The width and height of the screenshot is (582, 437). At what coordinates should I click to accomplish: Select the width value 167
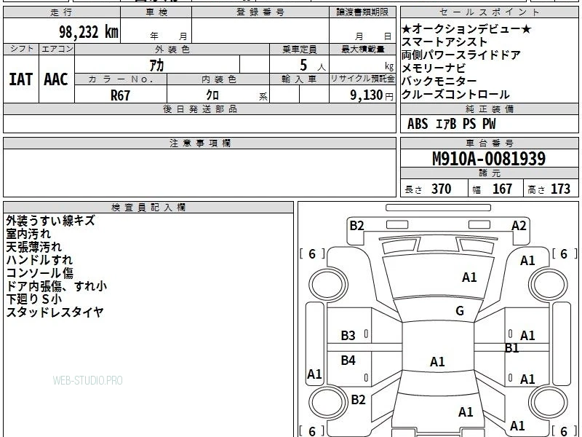pos(502,189)
